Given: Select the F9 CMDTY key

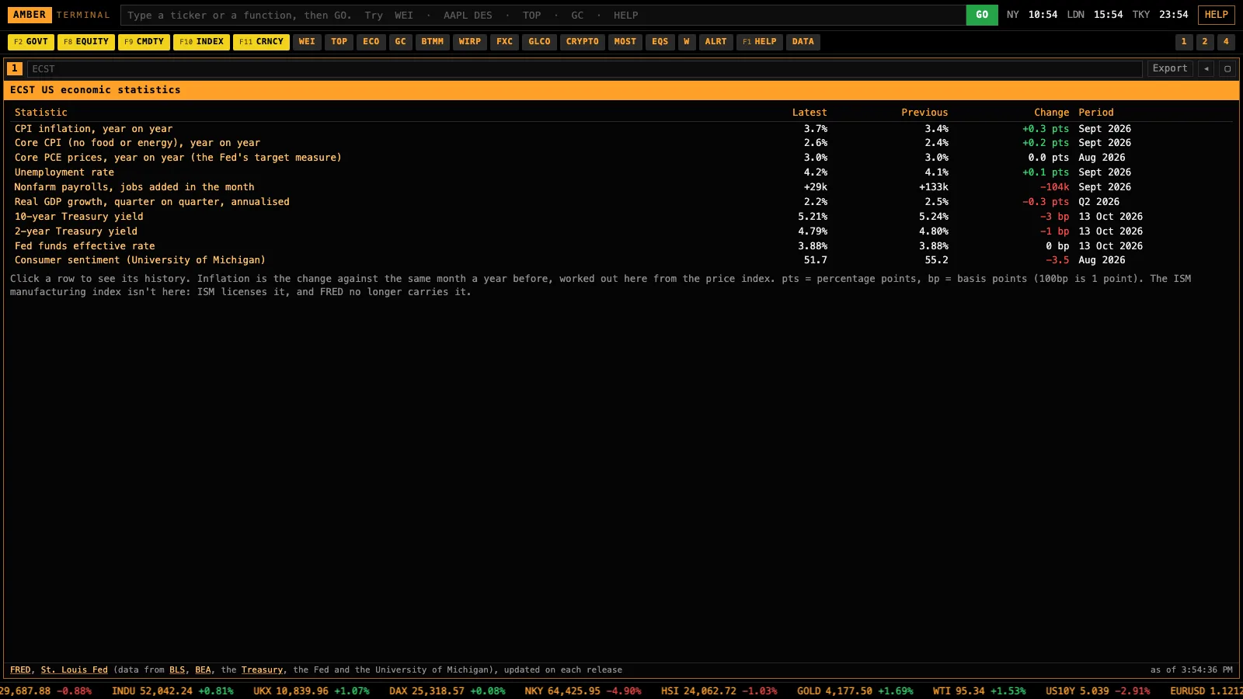Looking at the screenshot, I should (x=144, y=42).
